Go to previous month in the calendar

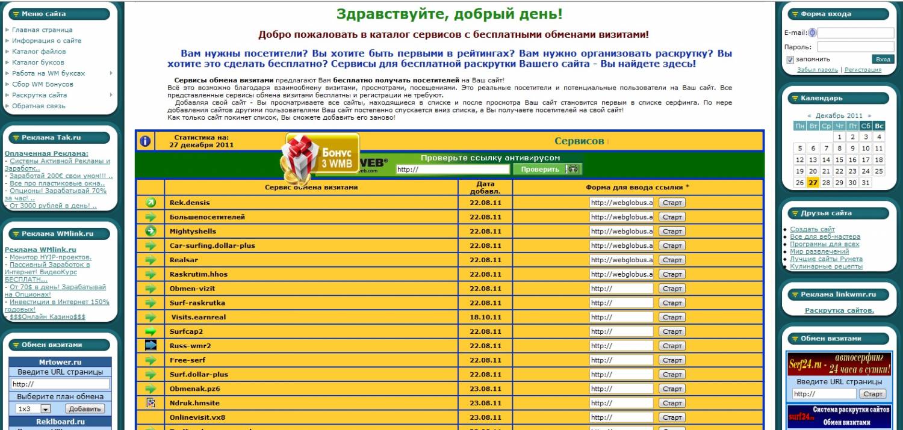pos(809,115)
